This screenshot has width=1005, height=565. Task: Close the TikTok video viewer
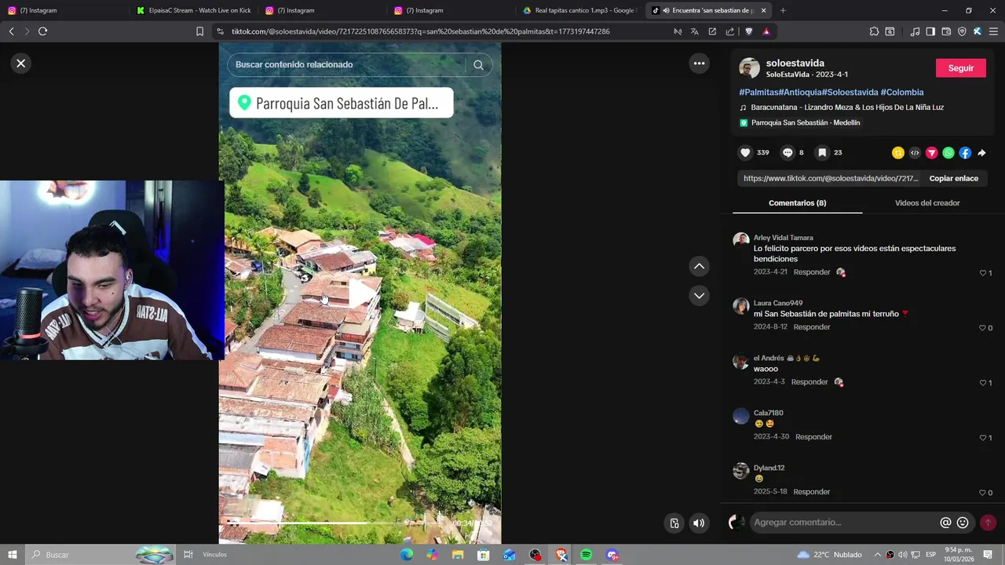[x=21, y=64]
